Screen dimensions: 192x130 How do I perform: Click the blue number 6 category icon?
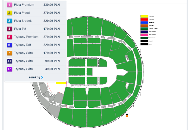[x=9, y=45]
